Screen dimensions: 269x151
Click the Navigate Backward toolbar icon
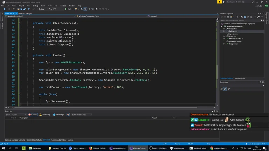click(x=4, y=9)
